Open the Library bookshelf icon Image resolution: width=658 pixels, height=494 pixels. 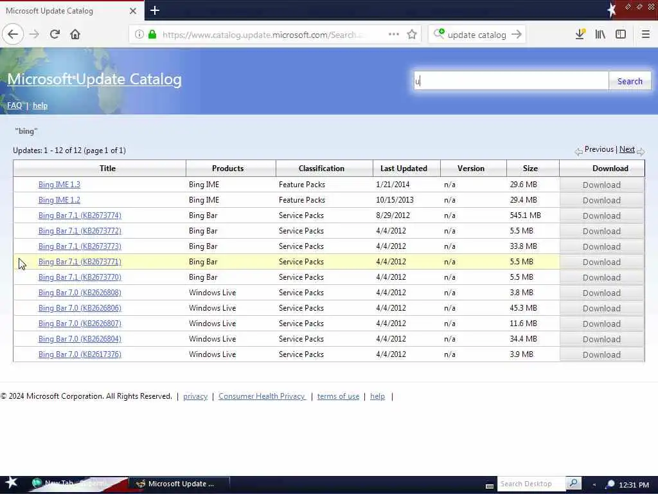[x=601, y=35]
